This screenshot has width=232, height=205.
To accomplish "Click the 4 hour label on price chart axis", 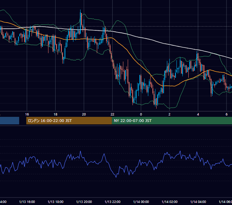I will [x=198, y=114].
